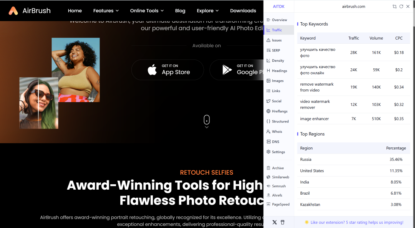
Task: Click the Traffic column header
Action: click(x=354, y=38)
